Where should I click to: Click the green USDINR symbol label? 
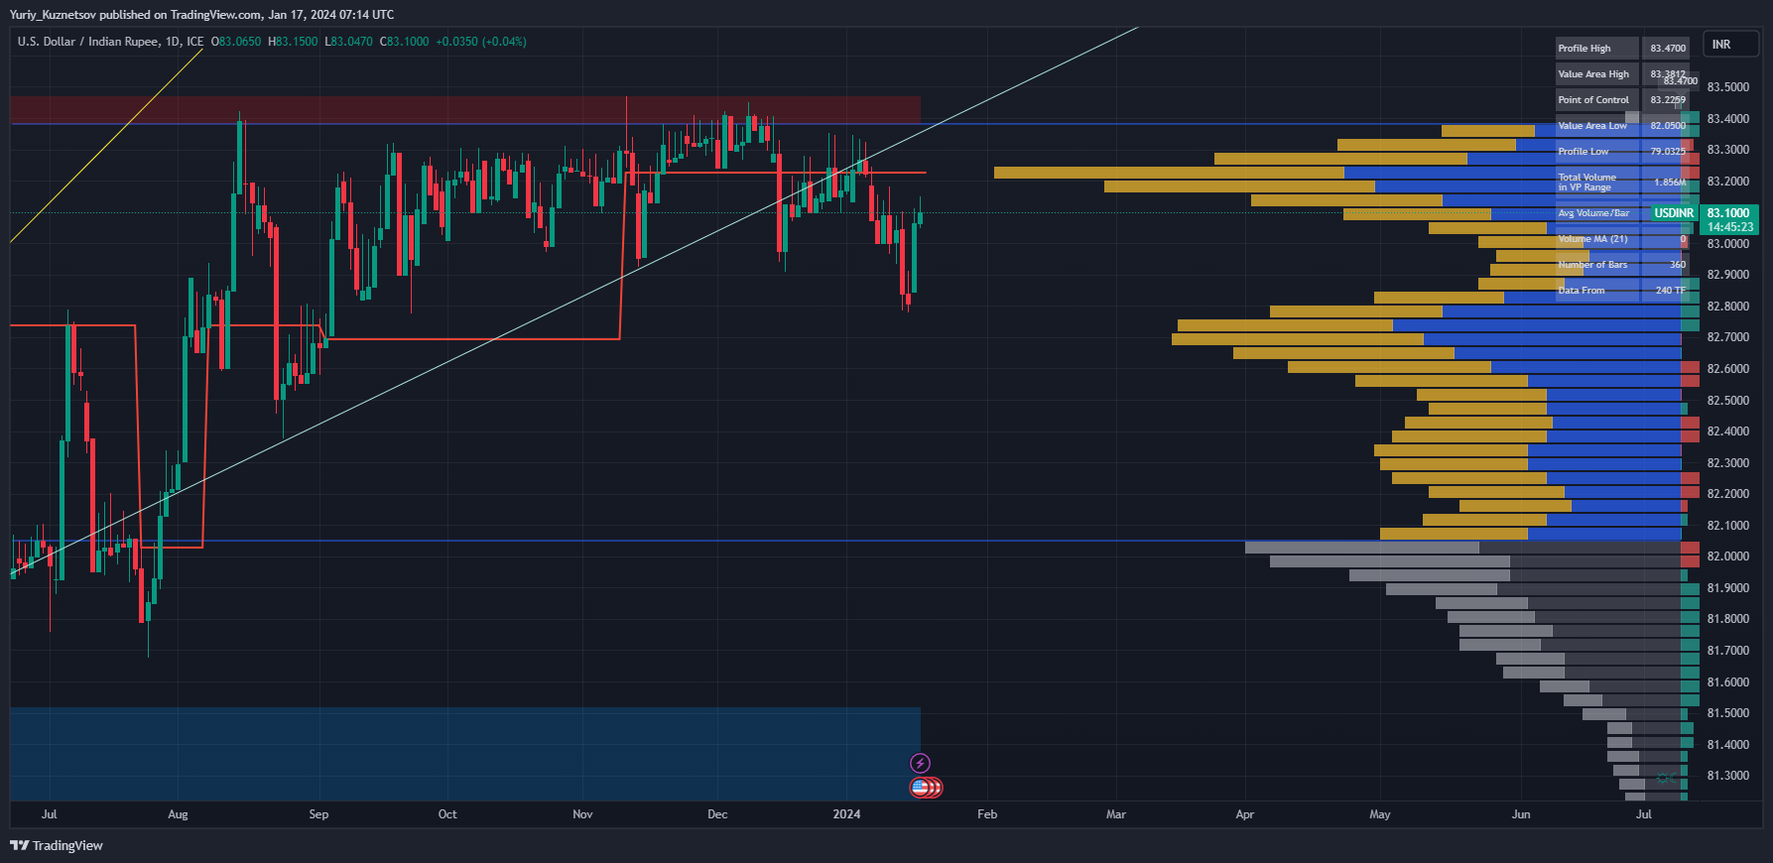[x=1674, y=213]
